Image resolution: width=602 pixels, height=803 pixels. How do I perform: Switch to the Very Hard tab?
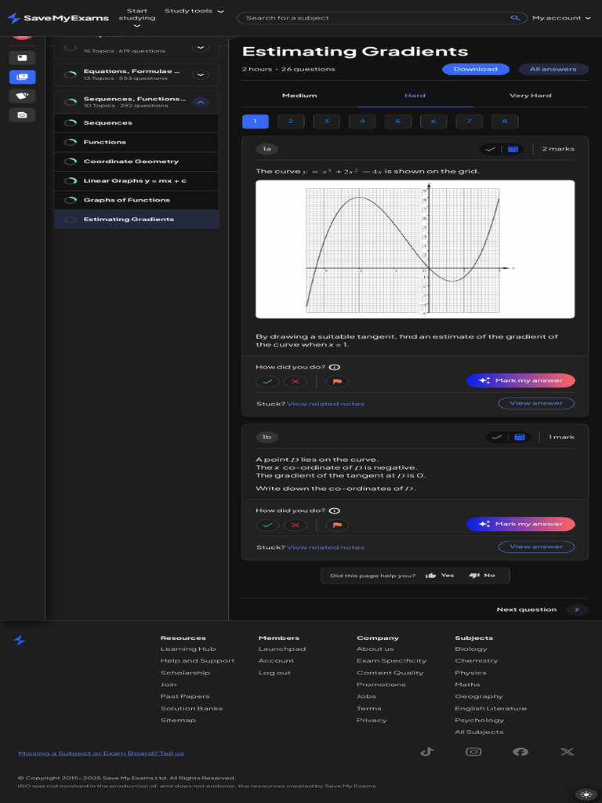(x=531, y=96)
